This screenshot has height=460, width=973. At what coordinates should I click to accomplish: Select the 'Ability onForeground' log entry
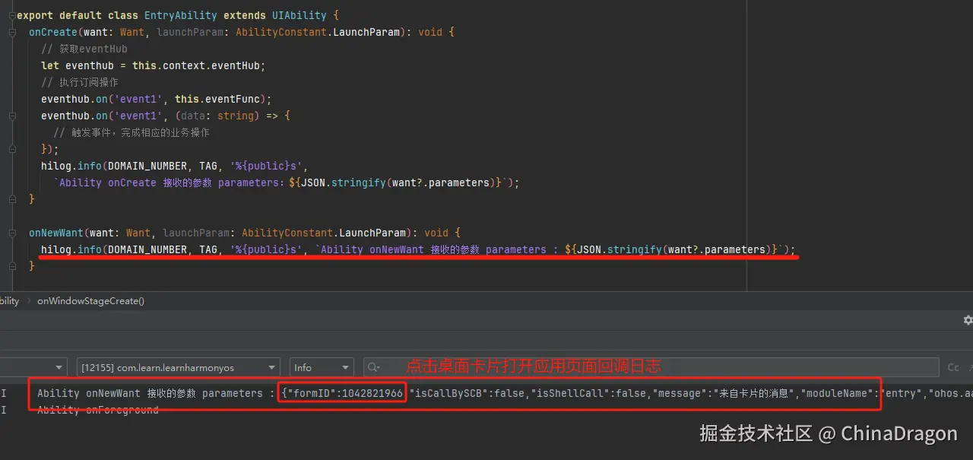pos(98,410)
